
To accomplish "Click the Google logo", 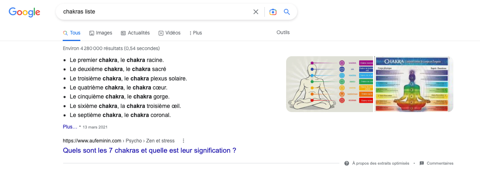I will click(x=25, y=12).
